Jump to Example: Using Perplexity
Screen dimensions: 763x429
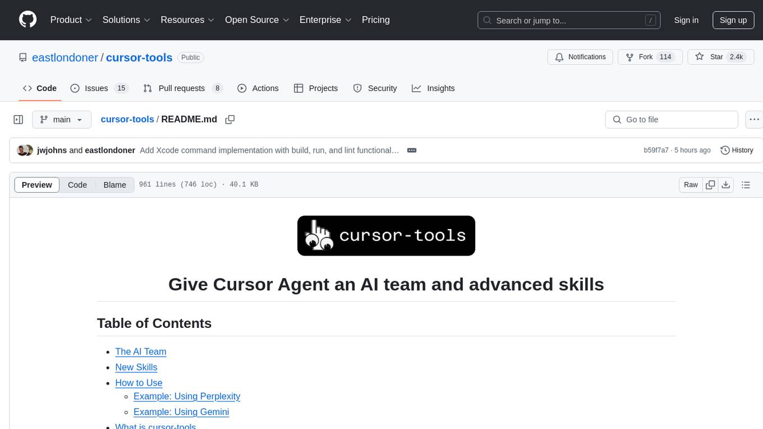tap(187, 396)
